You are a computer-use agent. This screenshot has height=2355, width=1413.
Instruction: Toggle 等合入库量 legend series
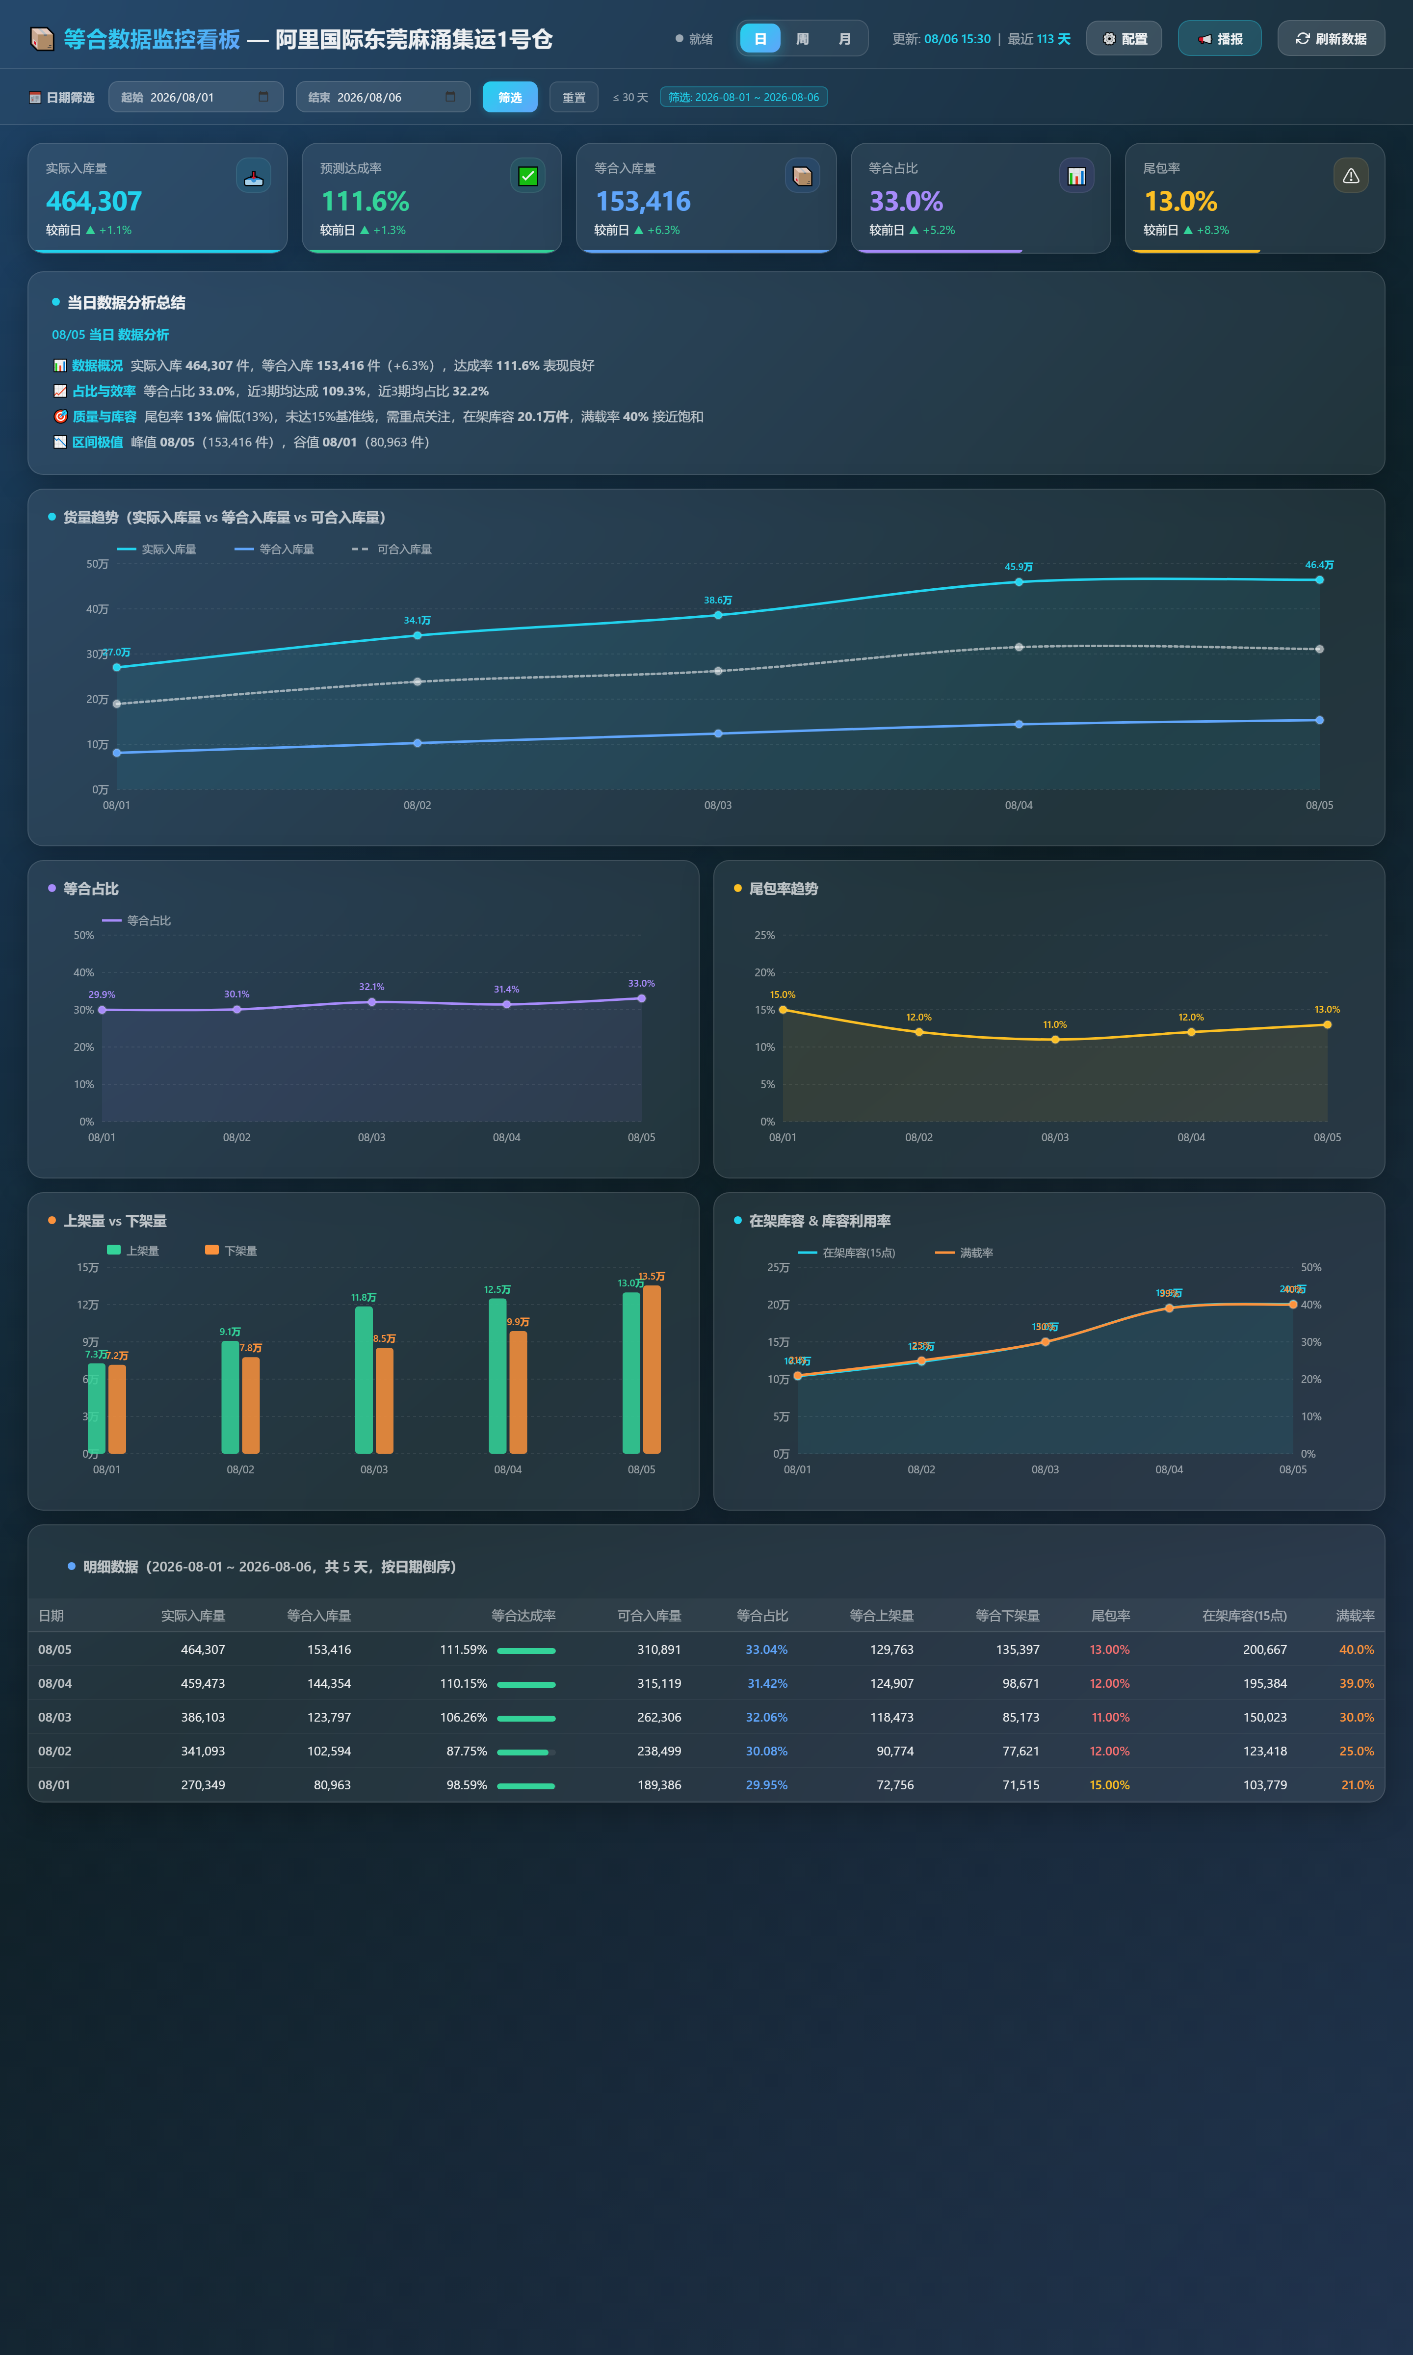274,549
